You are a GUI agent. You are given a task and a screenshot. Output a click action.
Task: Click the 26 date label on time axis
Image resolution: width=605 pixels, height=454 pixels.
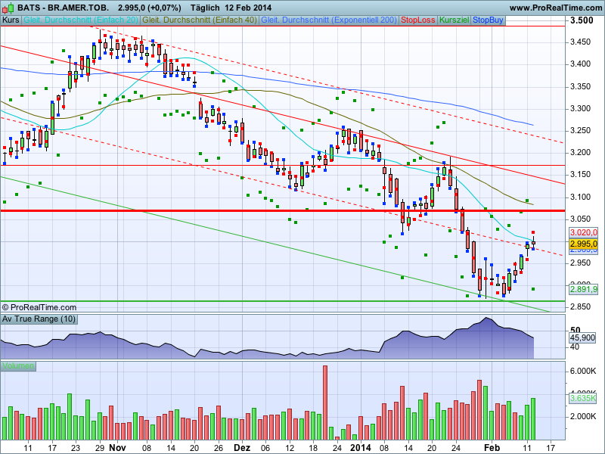click(x=219, y=448)
